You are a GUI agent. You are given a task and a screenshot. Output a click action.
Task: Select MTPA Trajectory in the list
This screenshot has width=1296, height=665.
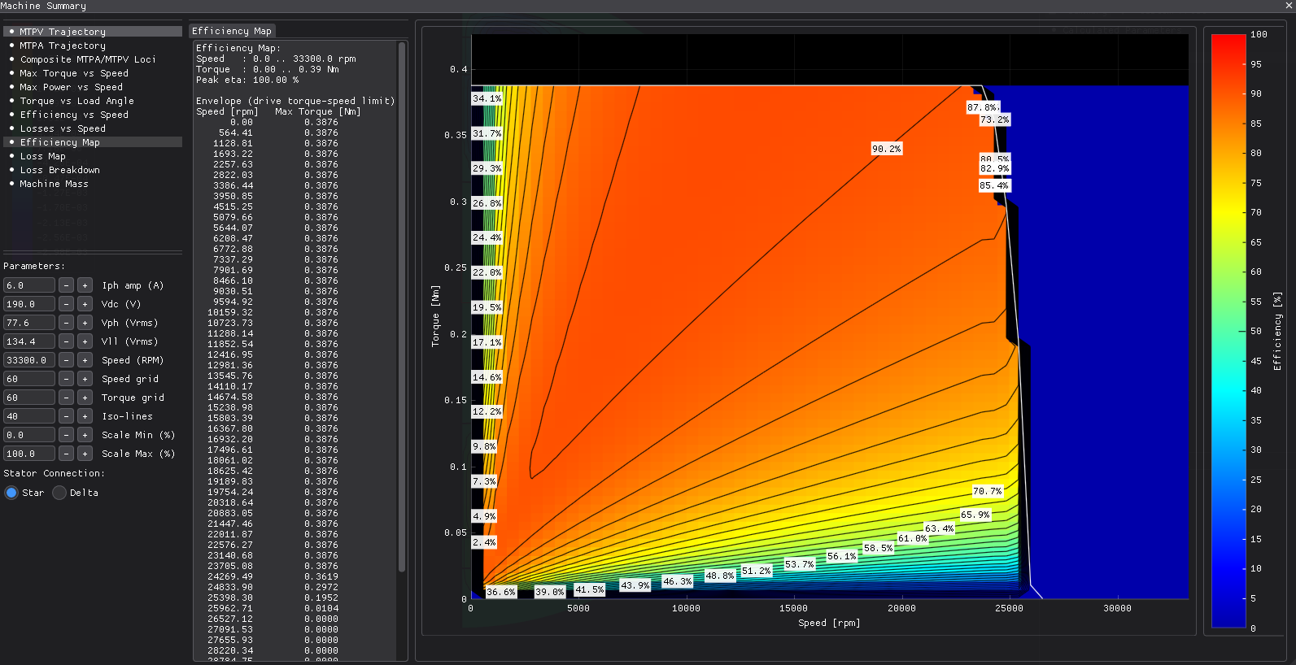pos(93,46)
